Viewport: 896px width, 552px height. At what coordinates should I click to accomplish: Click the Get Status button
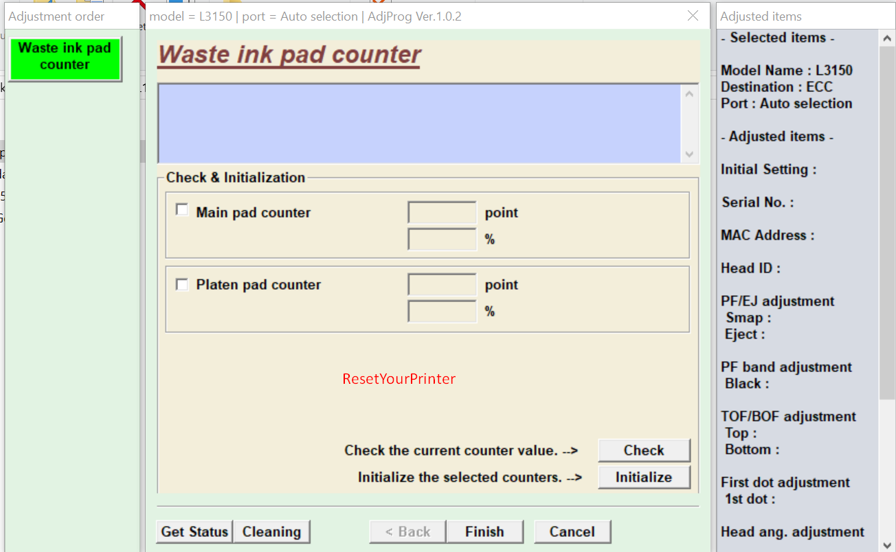click(194, 531)
